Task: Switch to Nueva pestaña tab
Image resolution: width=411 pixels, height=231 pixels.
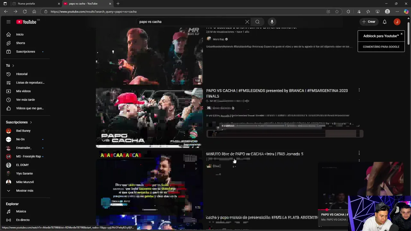Action: pos(35,4)
